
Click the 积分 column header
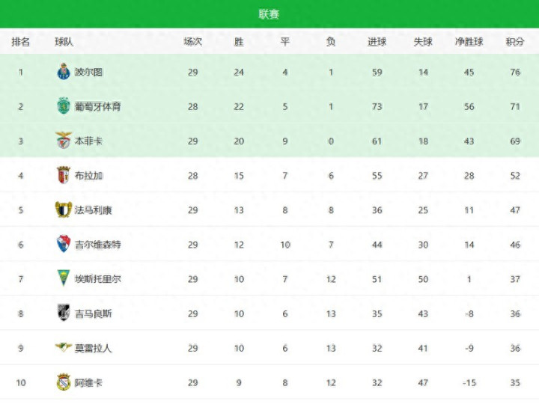[x=515, y=42]
